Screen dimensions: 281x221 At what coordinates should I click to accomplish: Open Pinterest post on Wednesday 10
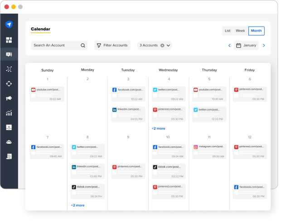tap(169, 191)
